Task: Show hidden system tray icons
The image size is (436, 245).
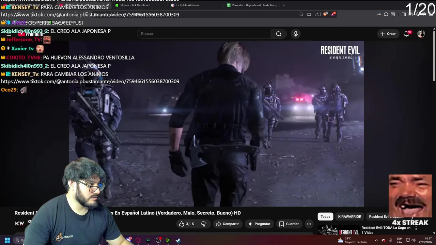Action: pos(376,240)
